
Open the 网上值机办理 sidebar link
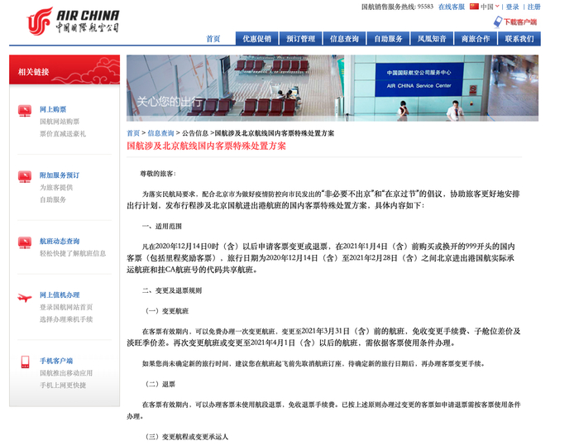(60, 295)
